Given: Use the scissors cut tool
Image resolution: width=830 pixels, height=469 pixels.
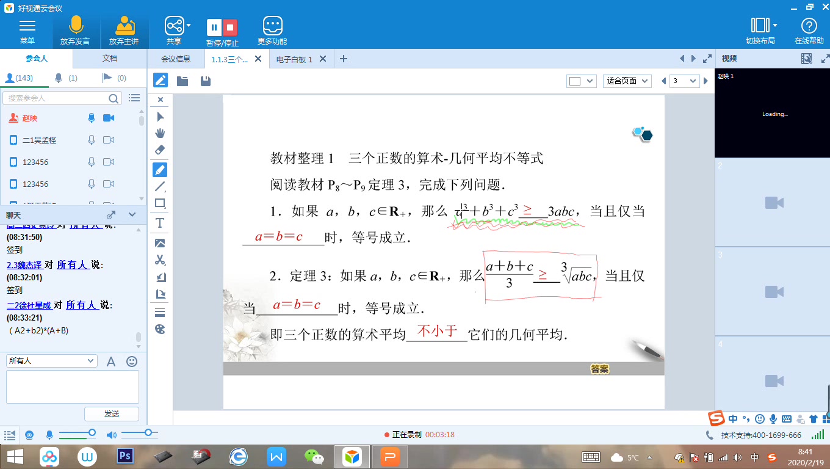Looking at the screenshot, I should click(159, 260).
